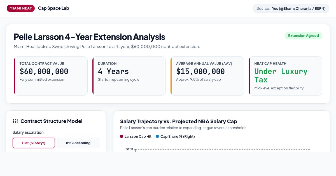This screenshot has width=336, height=176.
Task: Click the Salary Escalation label
Action: coord(28,132)
